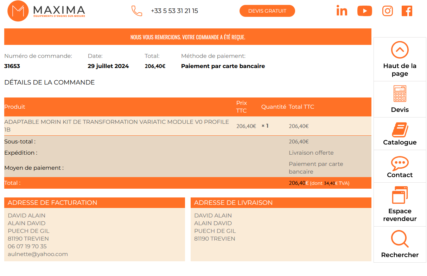Open the Espace revendeur window icon
The height and width of the screenshot is (276, 427).
click(400, 195)
